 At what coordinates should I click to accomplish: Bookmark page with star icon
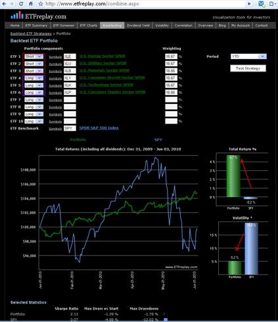tap(41, 4)
